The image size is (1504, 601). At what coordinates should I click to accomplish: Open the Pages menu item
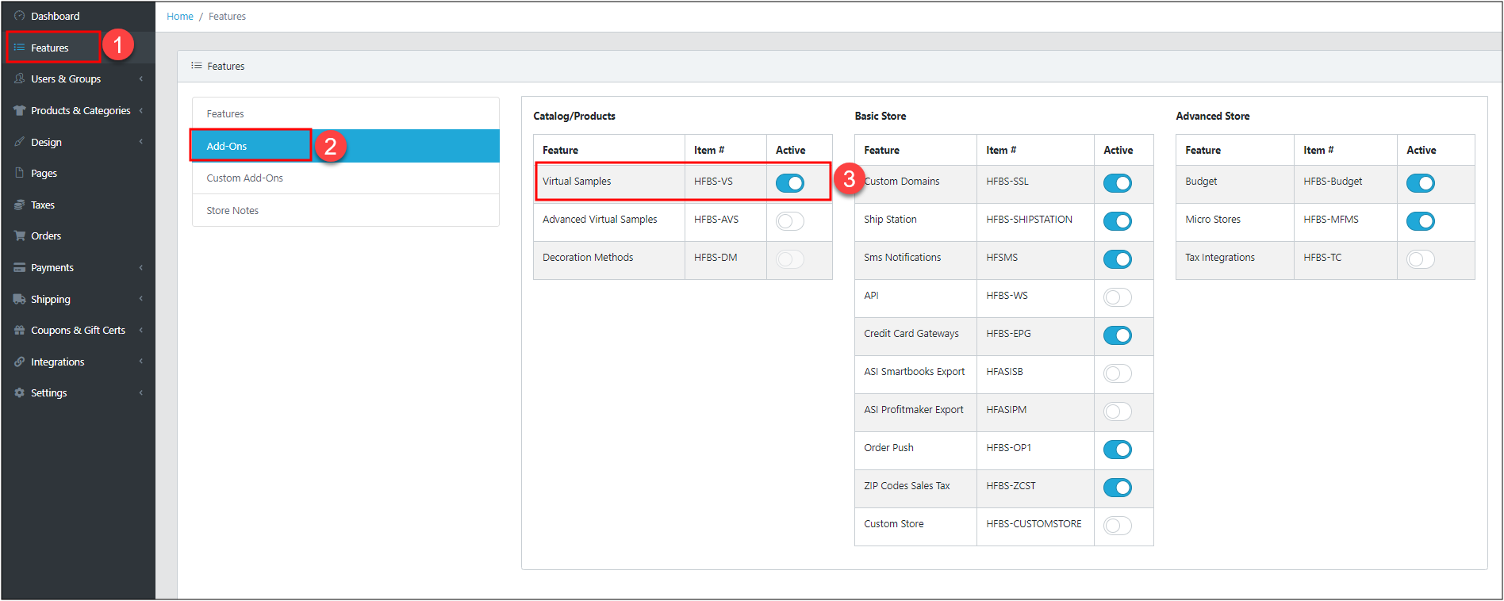click(78, 173)
